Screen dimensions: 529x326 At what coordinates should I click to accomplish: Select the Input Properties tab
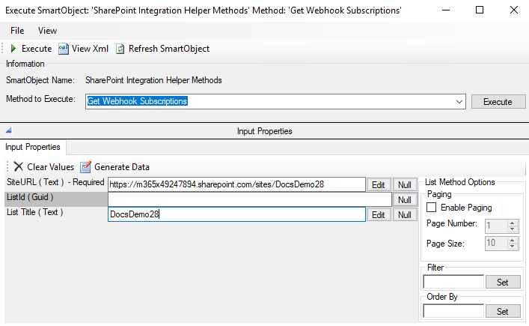(33, 147)
